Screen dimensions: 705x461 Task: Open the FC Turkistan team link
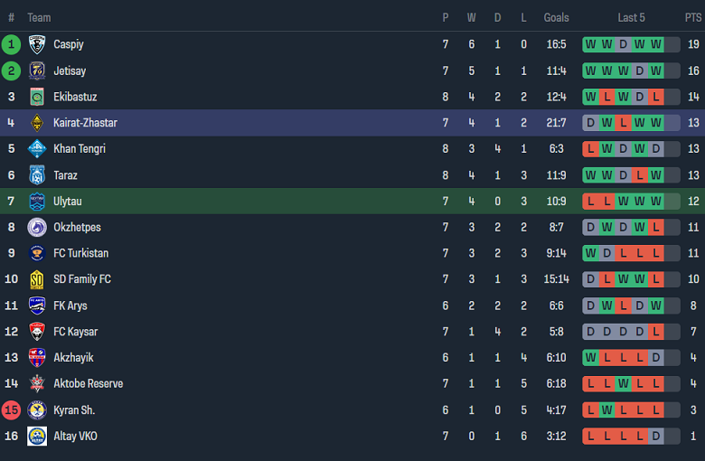[80, 254]
